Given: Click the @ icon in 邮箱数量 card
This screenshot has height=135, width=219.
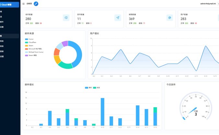Looking at the screenshot, I should coord(169,18).
